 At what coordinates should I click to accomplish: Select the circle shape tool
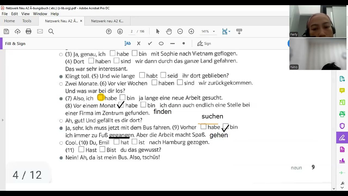click(161, 44)
